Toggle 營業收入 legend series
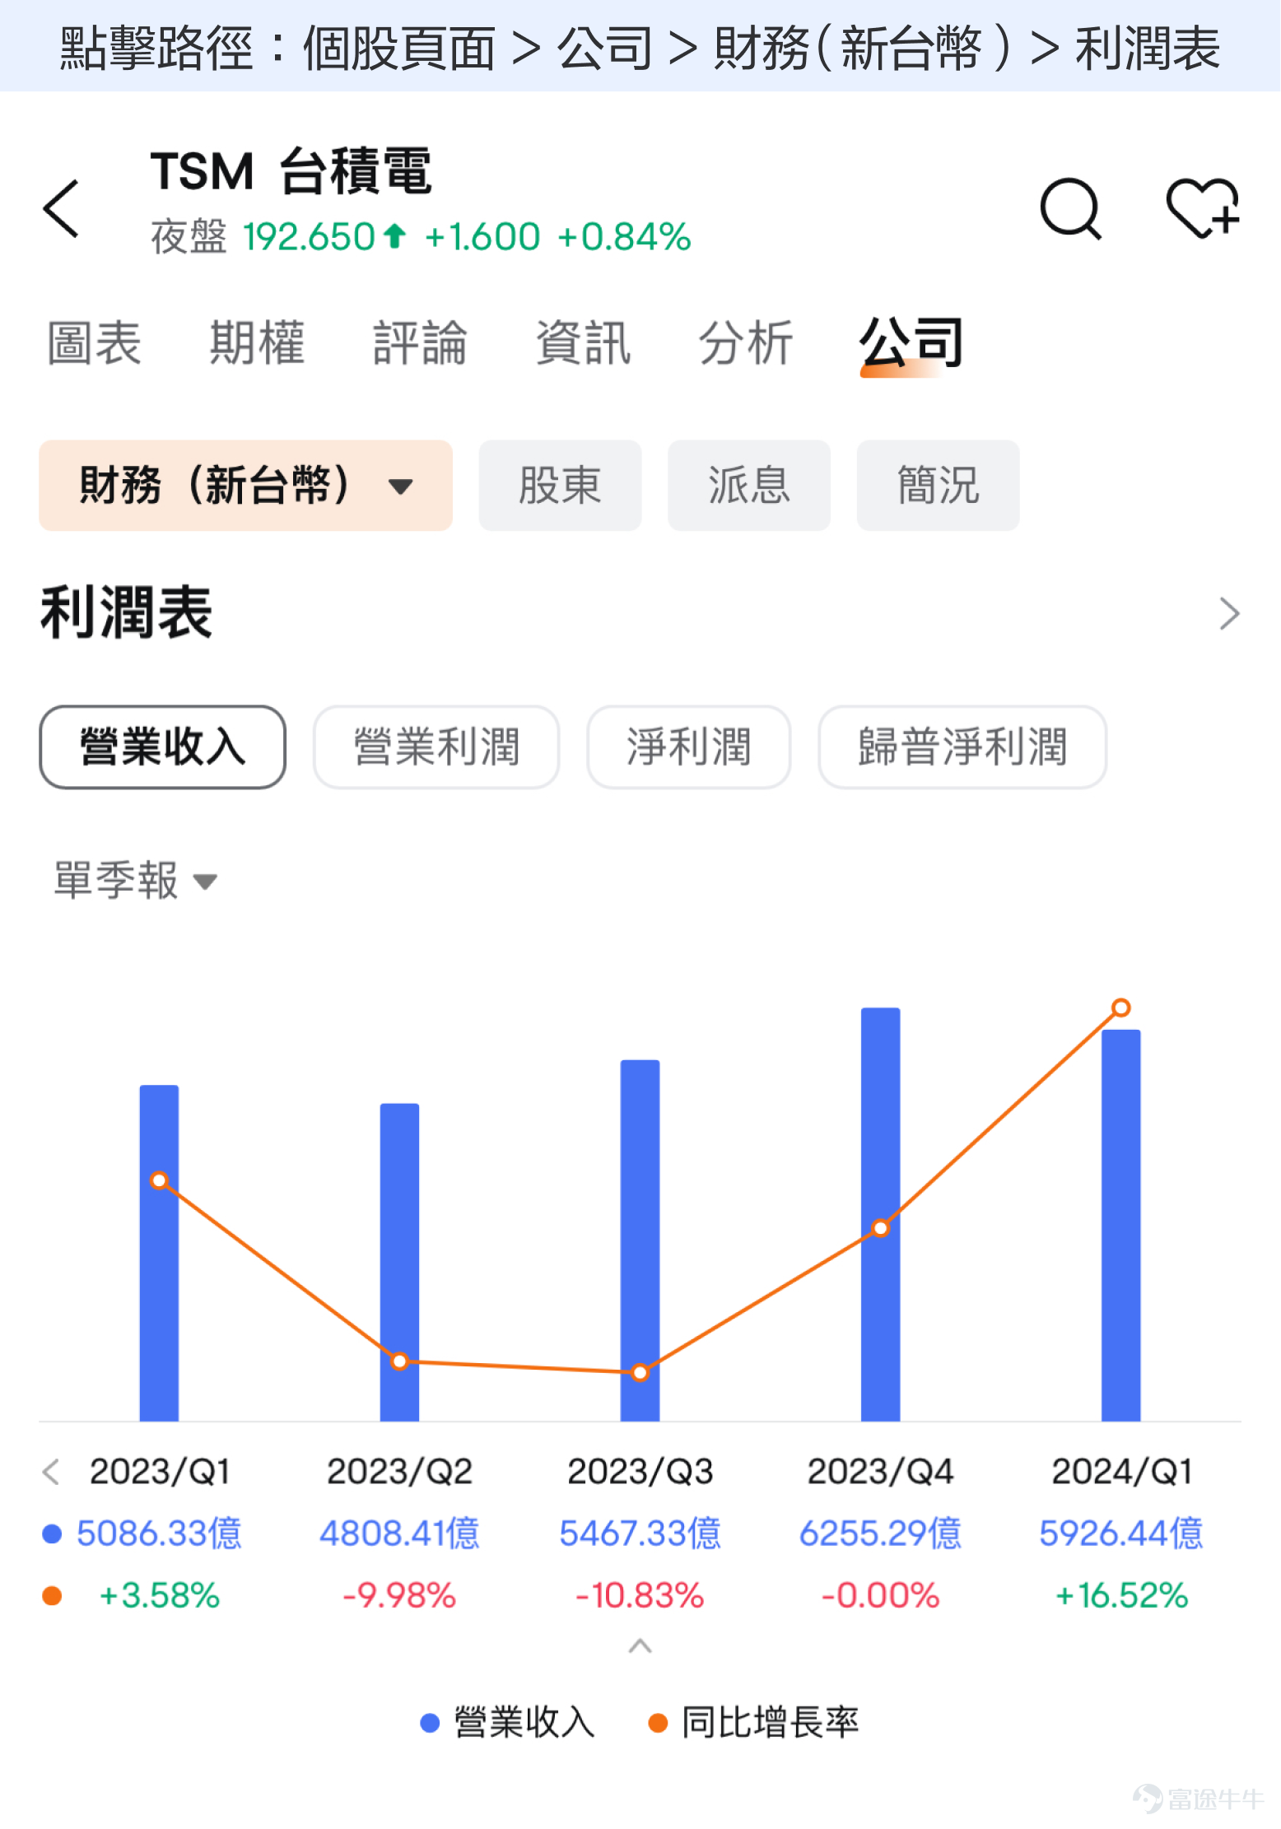This screenshot has width=1281, height=1829. (x=508, y=1722)
